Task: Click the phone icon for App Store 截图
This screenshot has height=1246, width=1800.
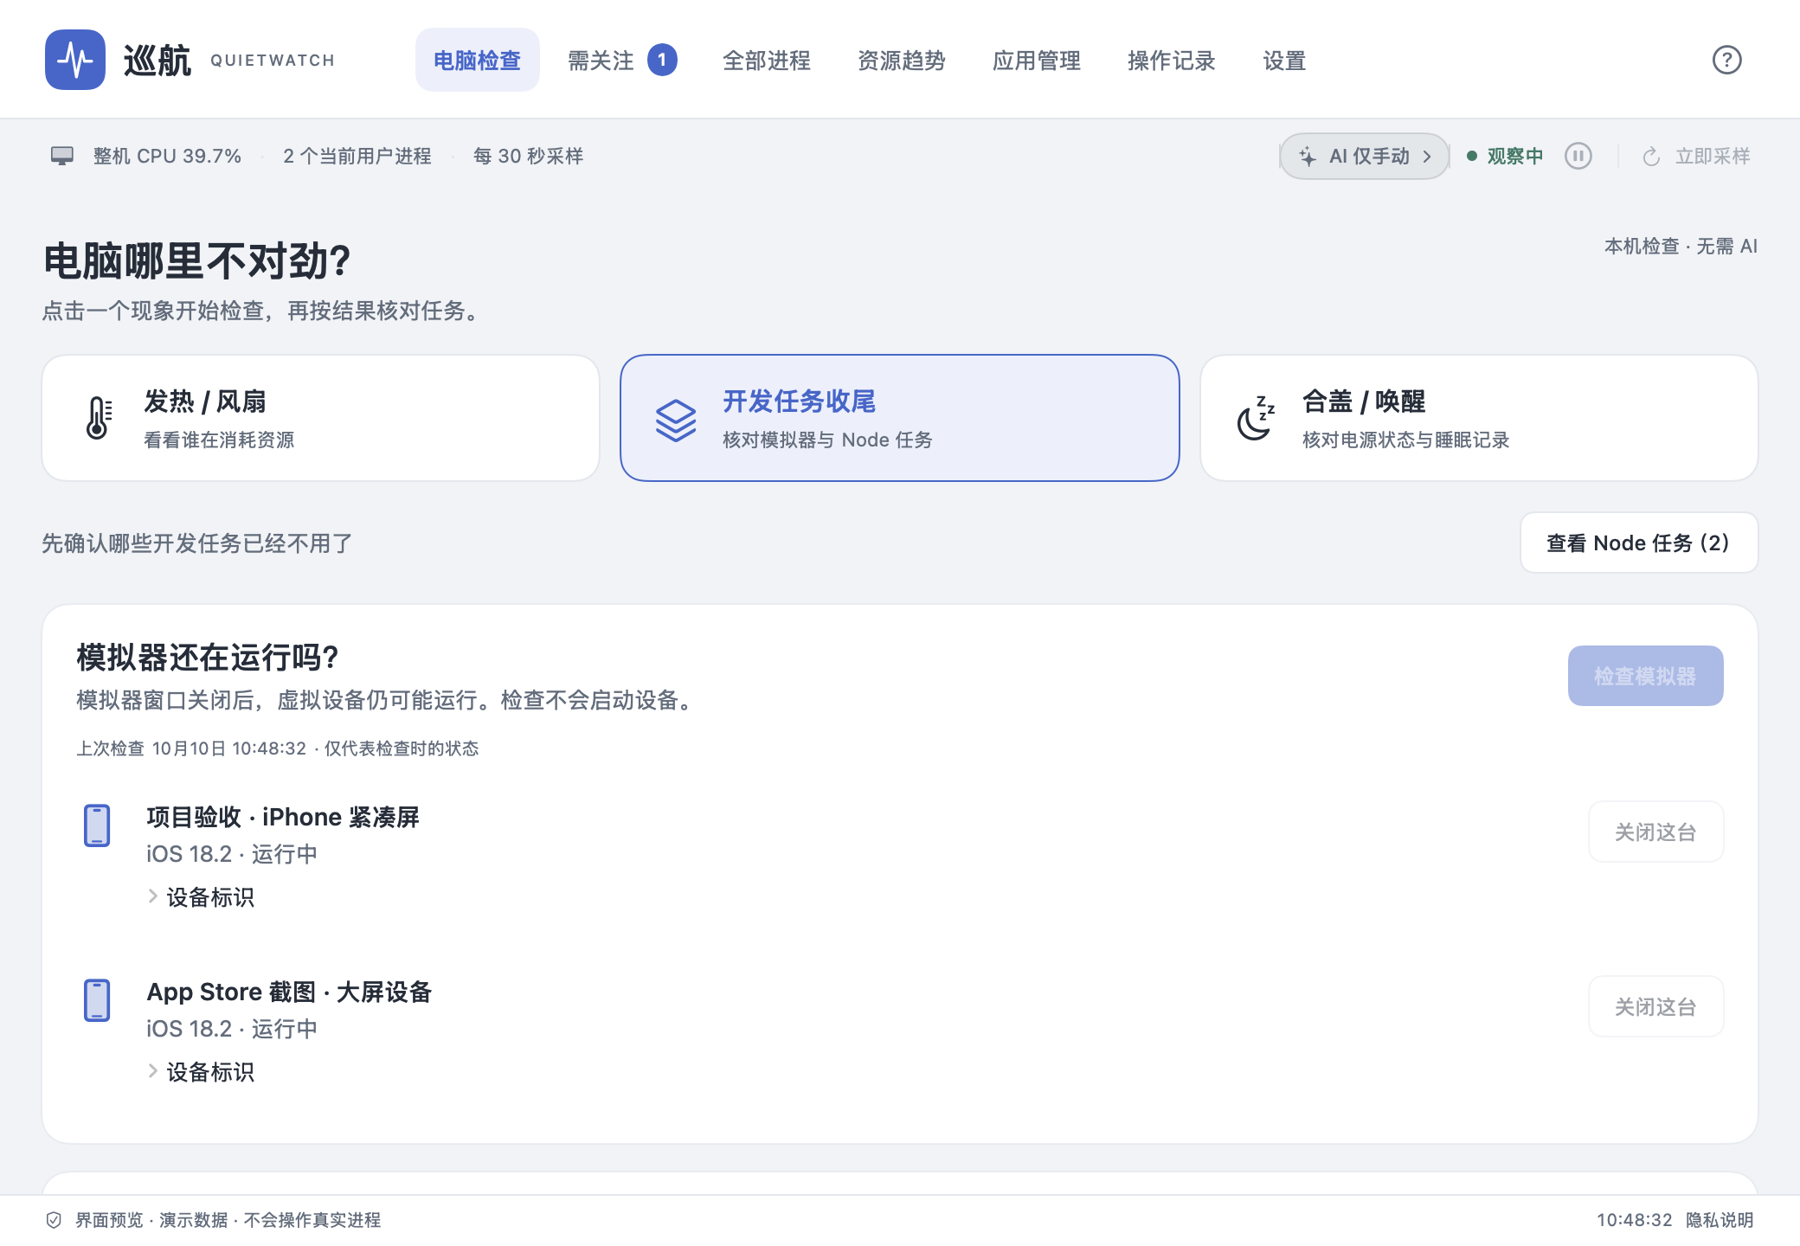Action: [x=97, y=1000]
